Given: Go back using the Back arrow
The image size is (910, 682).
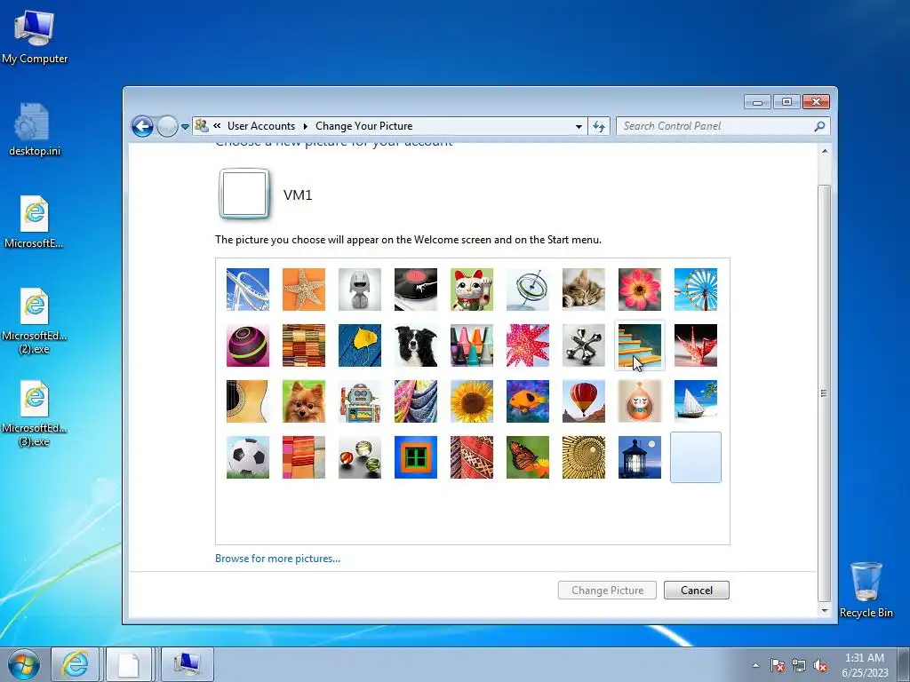Looking at the screenshot, I should 143,126.
